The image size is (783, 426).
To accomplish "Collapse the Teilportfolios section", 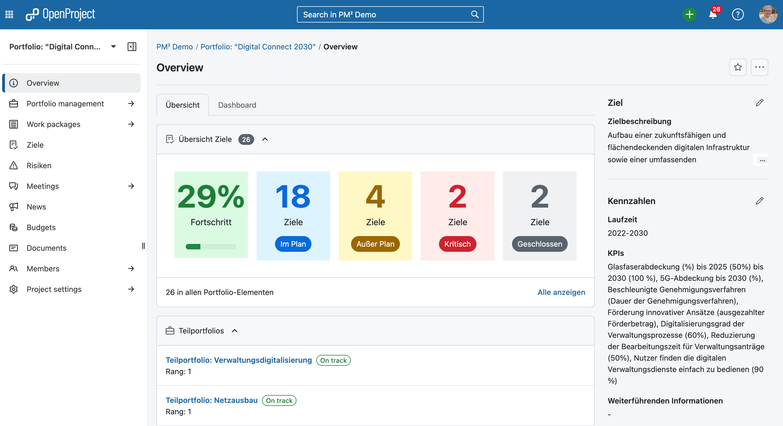I will coord(235,331).
